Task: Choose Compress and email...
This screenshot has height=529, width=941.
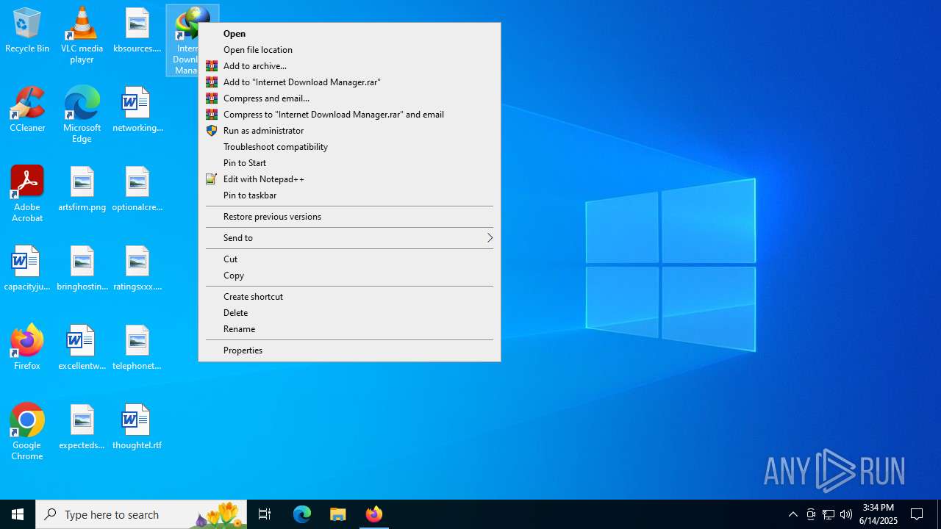Action: point(349,98)
